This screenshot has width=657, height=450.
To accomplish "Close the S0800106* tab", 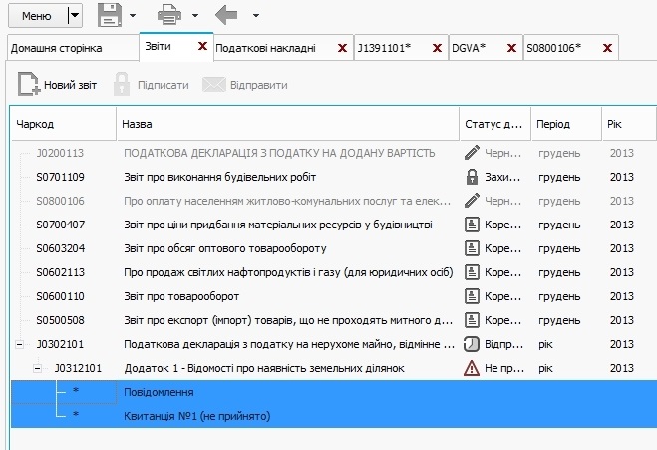I will pos(607,48).
